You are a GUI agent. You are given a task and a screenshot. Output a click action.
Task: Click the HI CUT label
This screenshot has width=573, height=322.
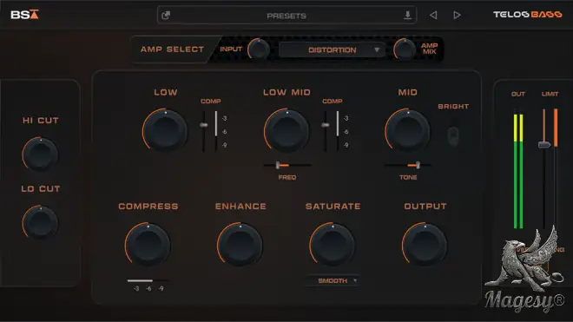pos(41,121)
